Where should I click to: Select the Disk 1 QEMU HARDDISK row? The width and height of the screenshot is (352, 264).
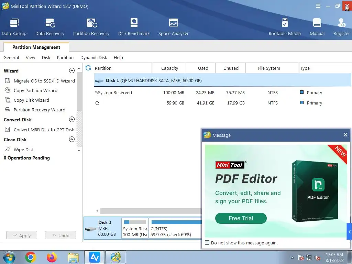point(222,80)
